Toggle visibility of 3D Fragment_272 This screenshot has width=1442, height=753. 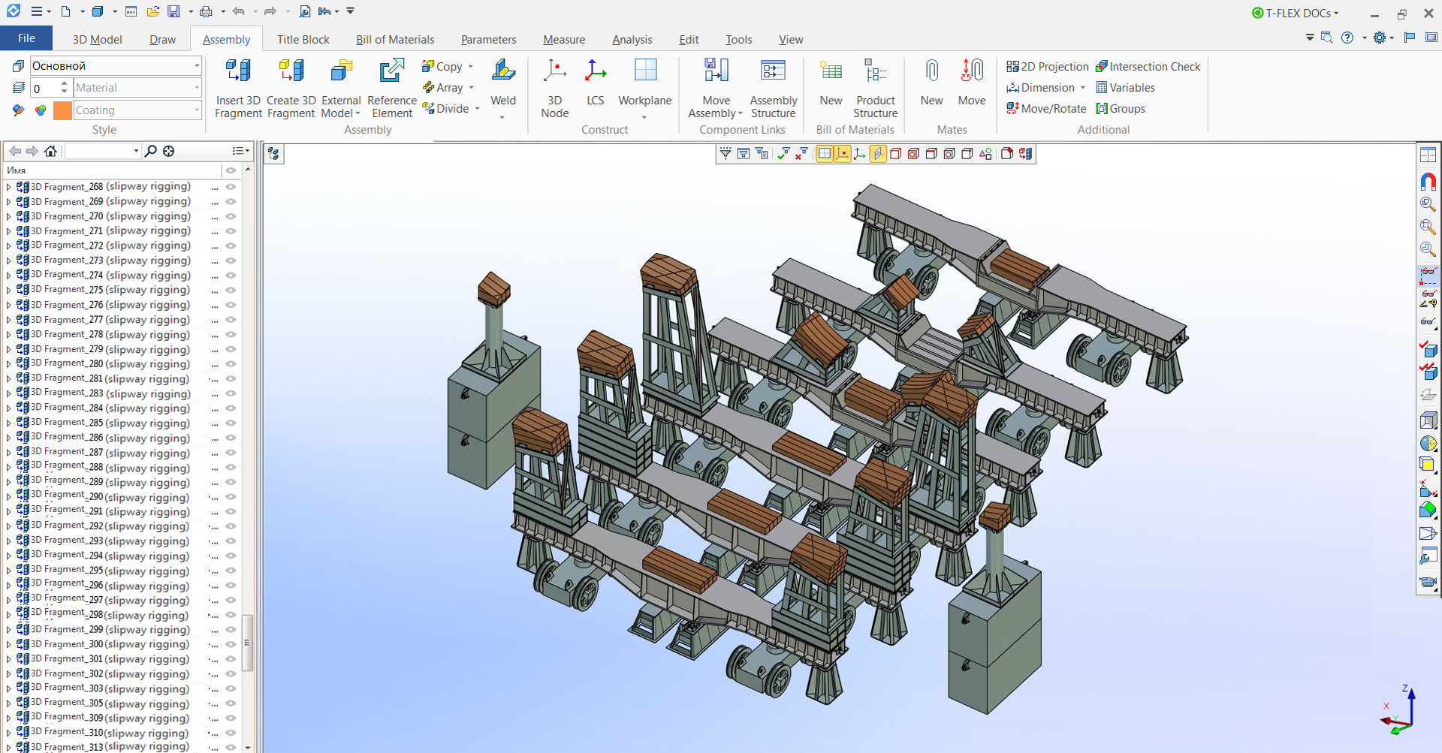231,245
